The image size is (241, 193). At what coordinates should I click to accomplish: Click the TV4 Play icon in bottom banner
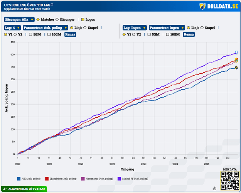(4, 189)
